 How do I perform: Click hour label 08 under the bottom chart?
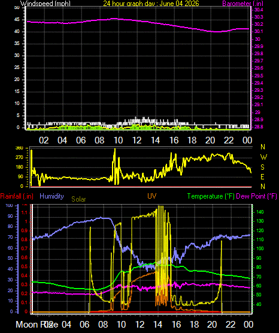click(x=103, y=325)
